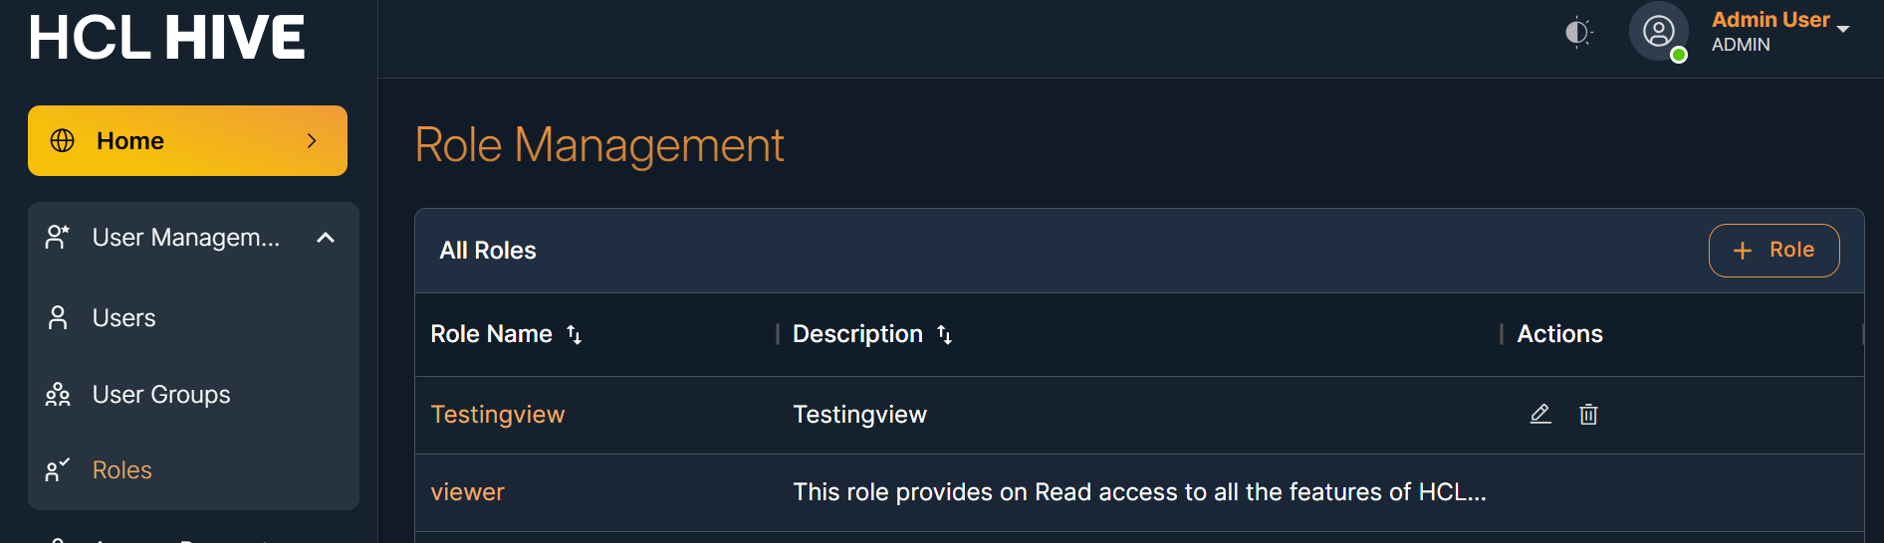This screenshot has width=1884, height=543.
Task: Collapse the User Management section
Action: point(326,238)
